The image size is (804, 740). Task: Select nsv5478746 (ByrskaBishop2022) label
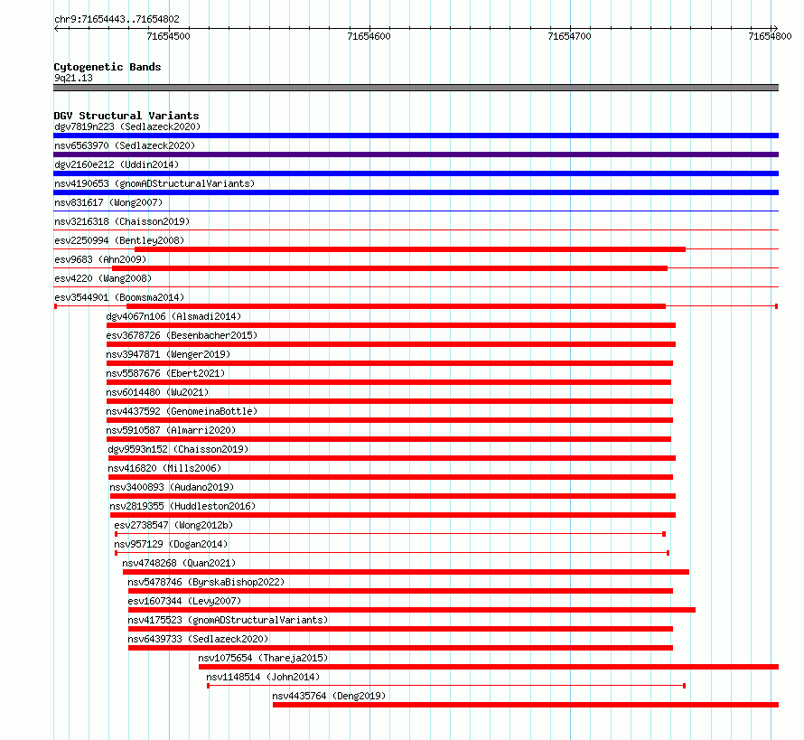point(206,582)
